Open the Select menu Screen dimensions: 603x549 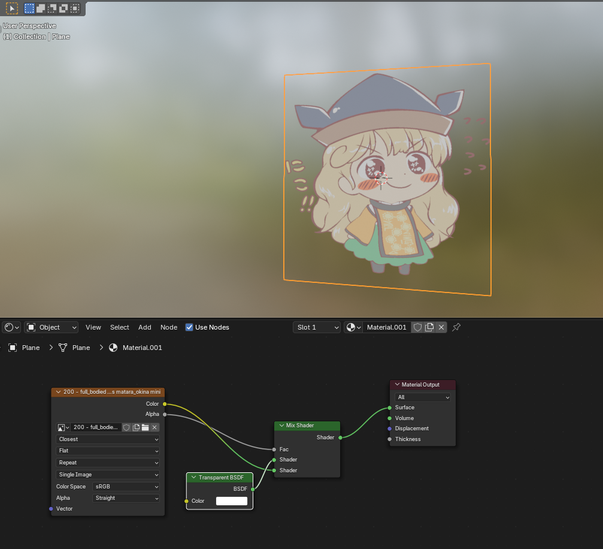tap(120, 327)
